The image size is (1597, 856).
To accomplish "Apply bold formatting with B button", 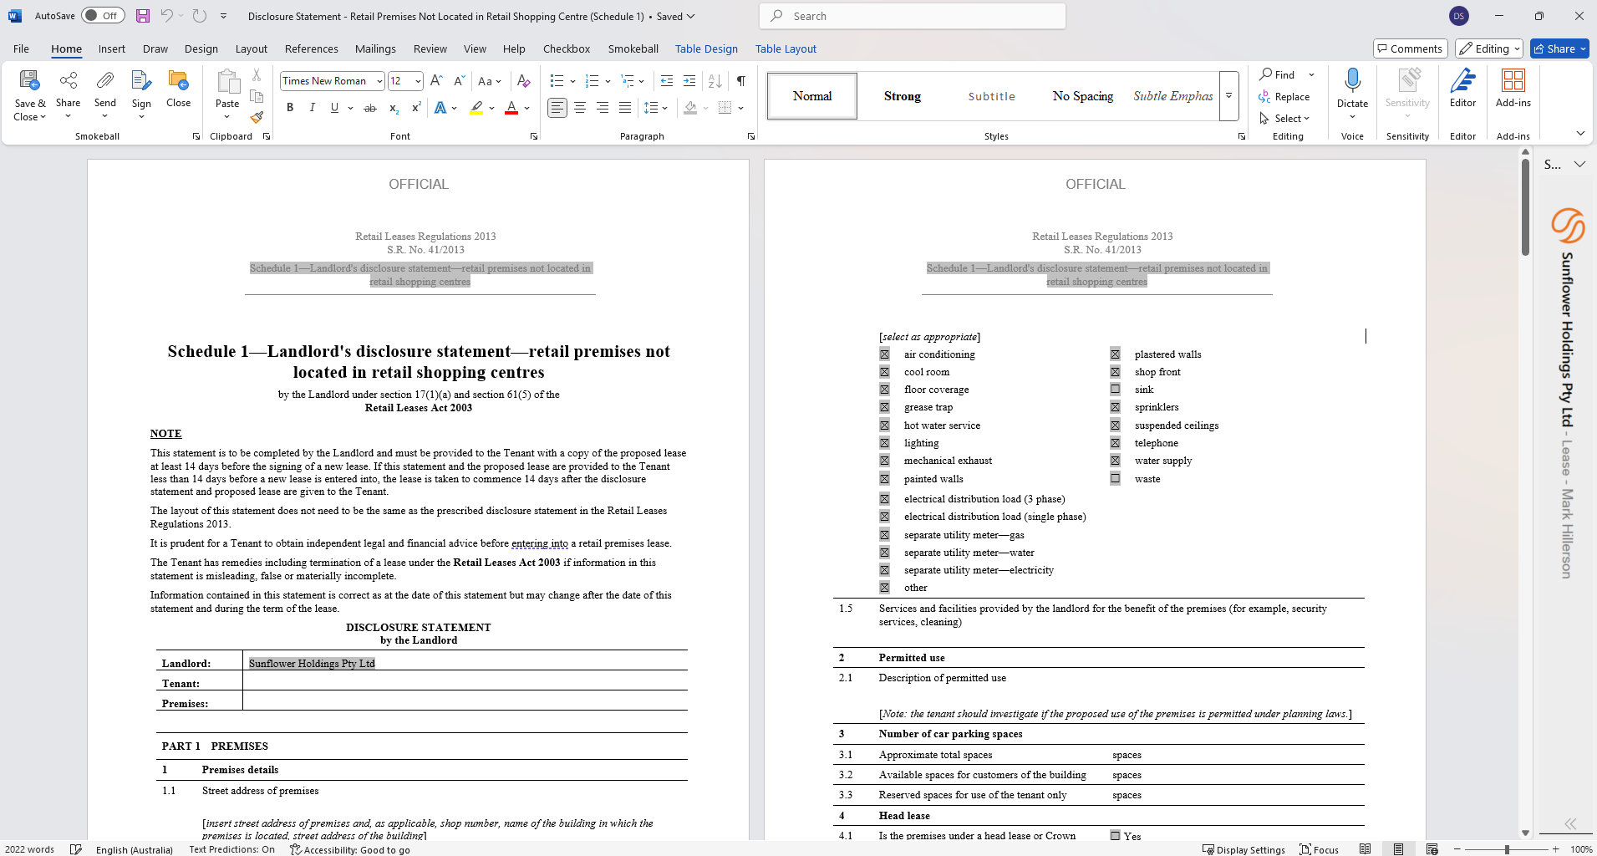I will click(290, 108).
